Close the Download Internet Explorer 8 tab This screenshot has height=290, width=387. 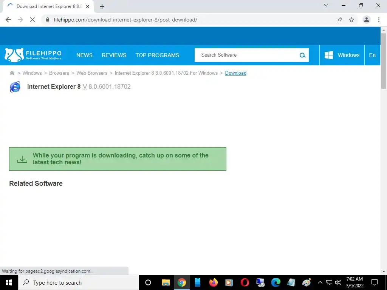point(88,6)
